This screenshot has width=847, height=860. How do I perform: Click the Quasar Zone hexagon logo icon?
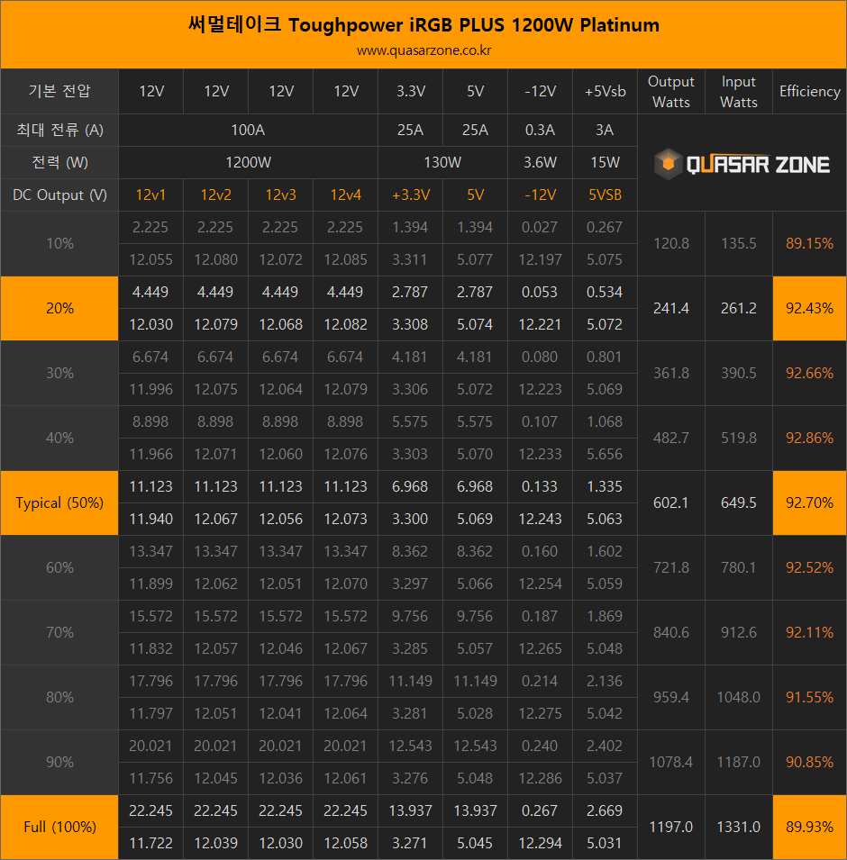(x=668, y=164)
